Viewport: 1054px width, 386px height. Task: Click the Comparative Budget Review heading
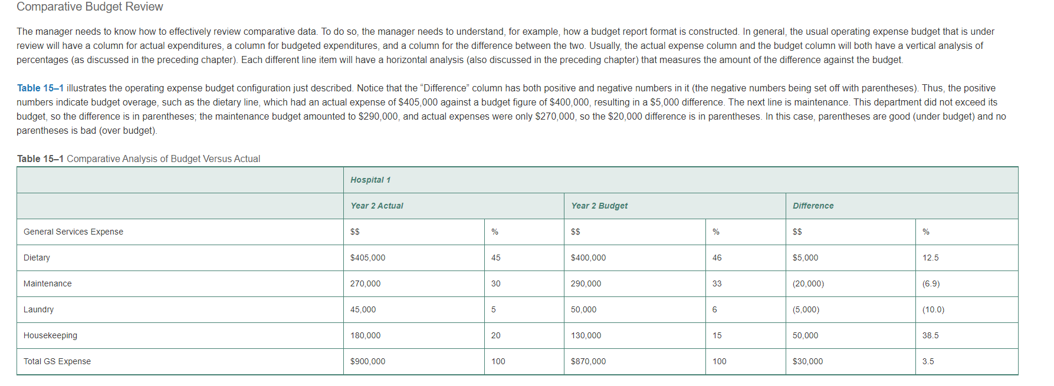coord(90,7)
